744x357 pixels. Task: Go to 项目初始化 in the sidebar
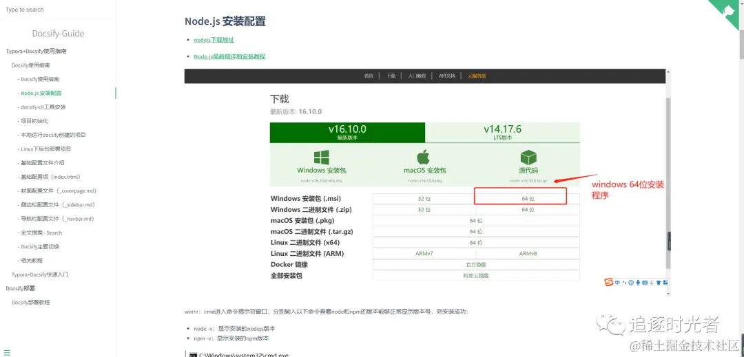34,121
